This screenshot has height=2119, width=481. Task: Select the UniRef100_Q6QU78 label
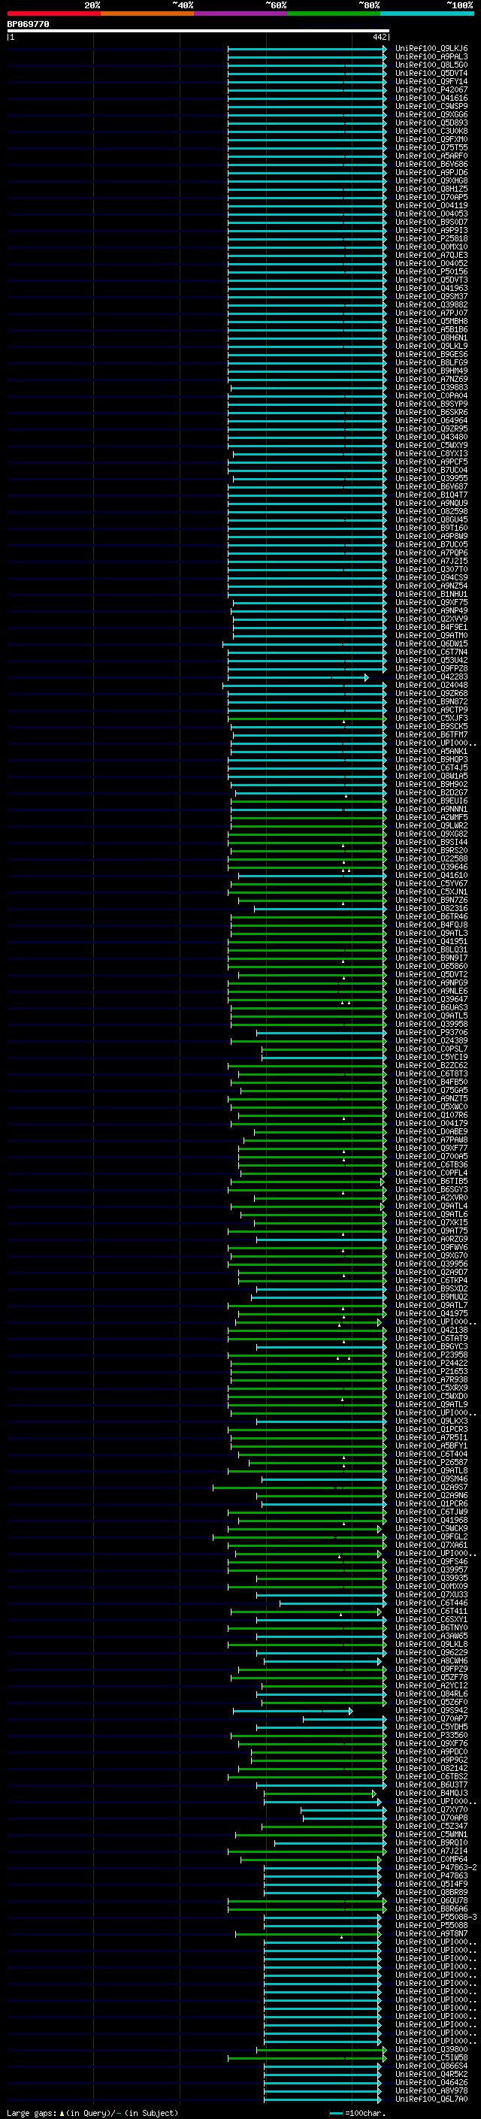[431, 1900]
